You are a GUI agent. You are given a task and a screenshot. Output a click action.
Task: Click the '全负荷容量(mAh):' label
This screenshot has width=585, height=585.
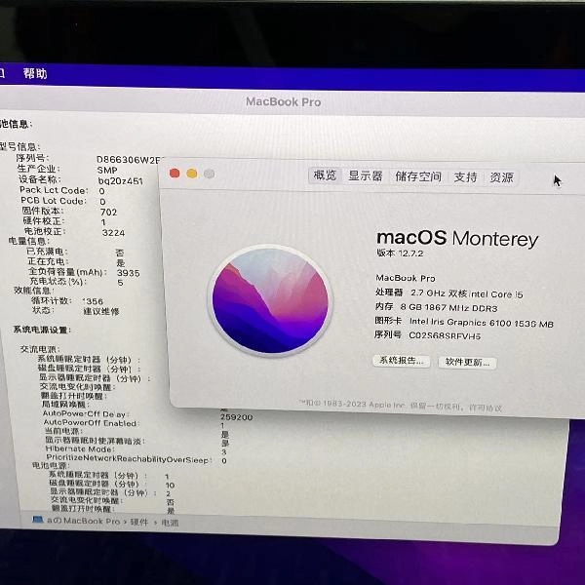tap(67, 272)
